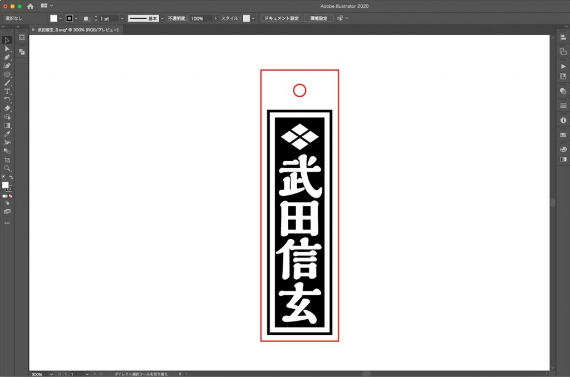Viewport: 570px width, 377px height.
Task: Click the 100% opacity field
Action: (200, 18)
